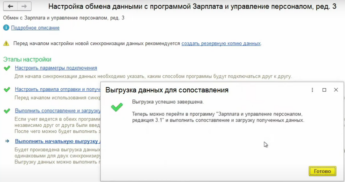Click the blue info icon
Screen dimensions: 345x182
[6, 28]
